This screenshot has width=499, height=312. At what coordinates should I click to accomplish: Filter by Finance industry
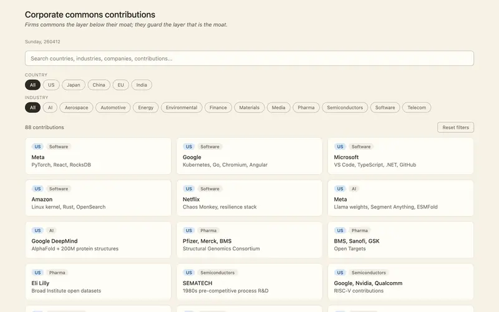218,107
